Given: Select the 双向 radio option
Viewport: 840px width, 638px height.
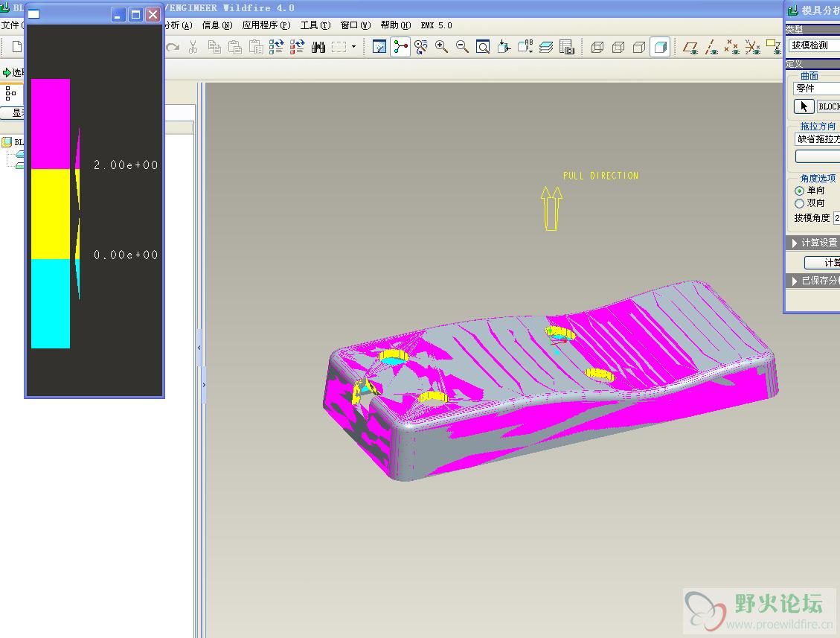Looking at the screenshot, I should point(799,203).
